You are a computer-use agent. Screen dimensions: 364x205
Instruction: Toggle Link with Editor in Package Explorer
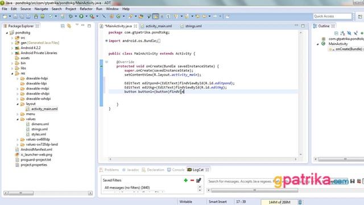69,26
